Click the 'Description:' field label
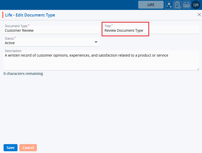Image resolution: width=202 pixels, height=153 pixels. pos(13,51)
